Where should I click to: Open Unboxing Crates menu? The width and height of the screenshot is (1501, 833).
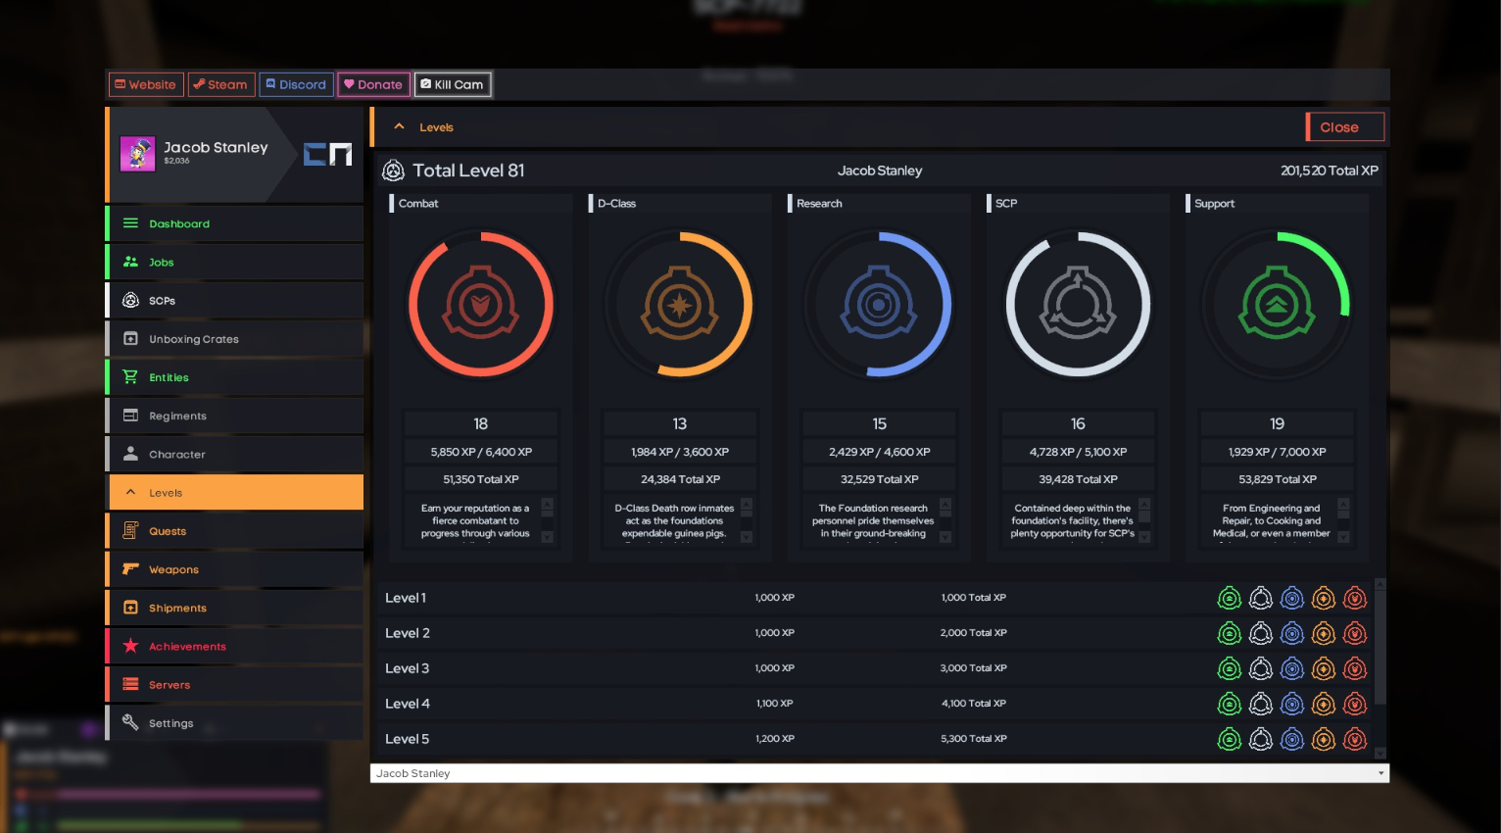pyautogui.click(x=235, y=339)
